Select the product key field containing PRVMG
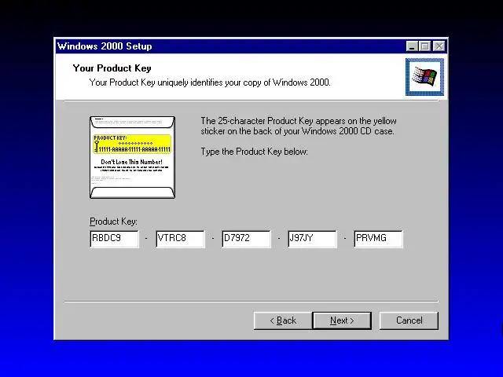 379,239
